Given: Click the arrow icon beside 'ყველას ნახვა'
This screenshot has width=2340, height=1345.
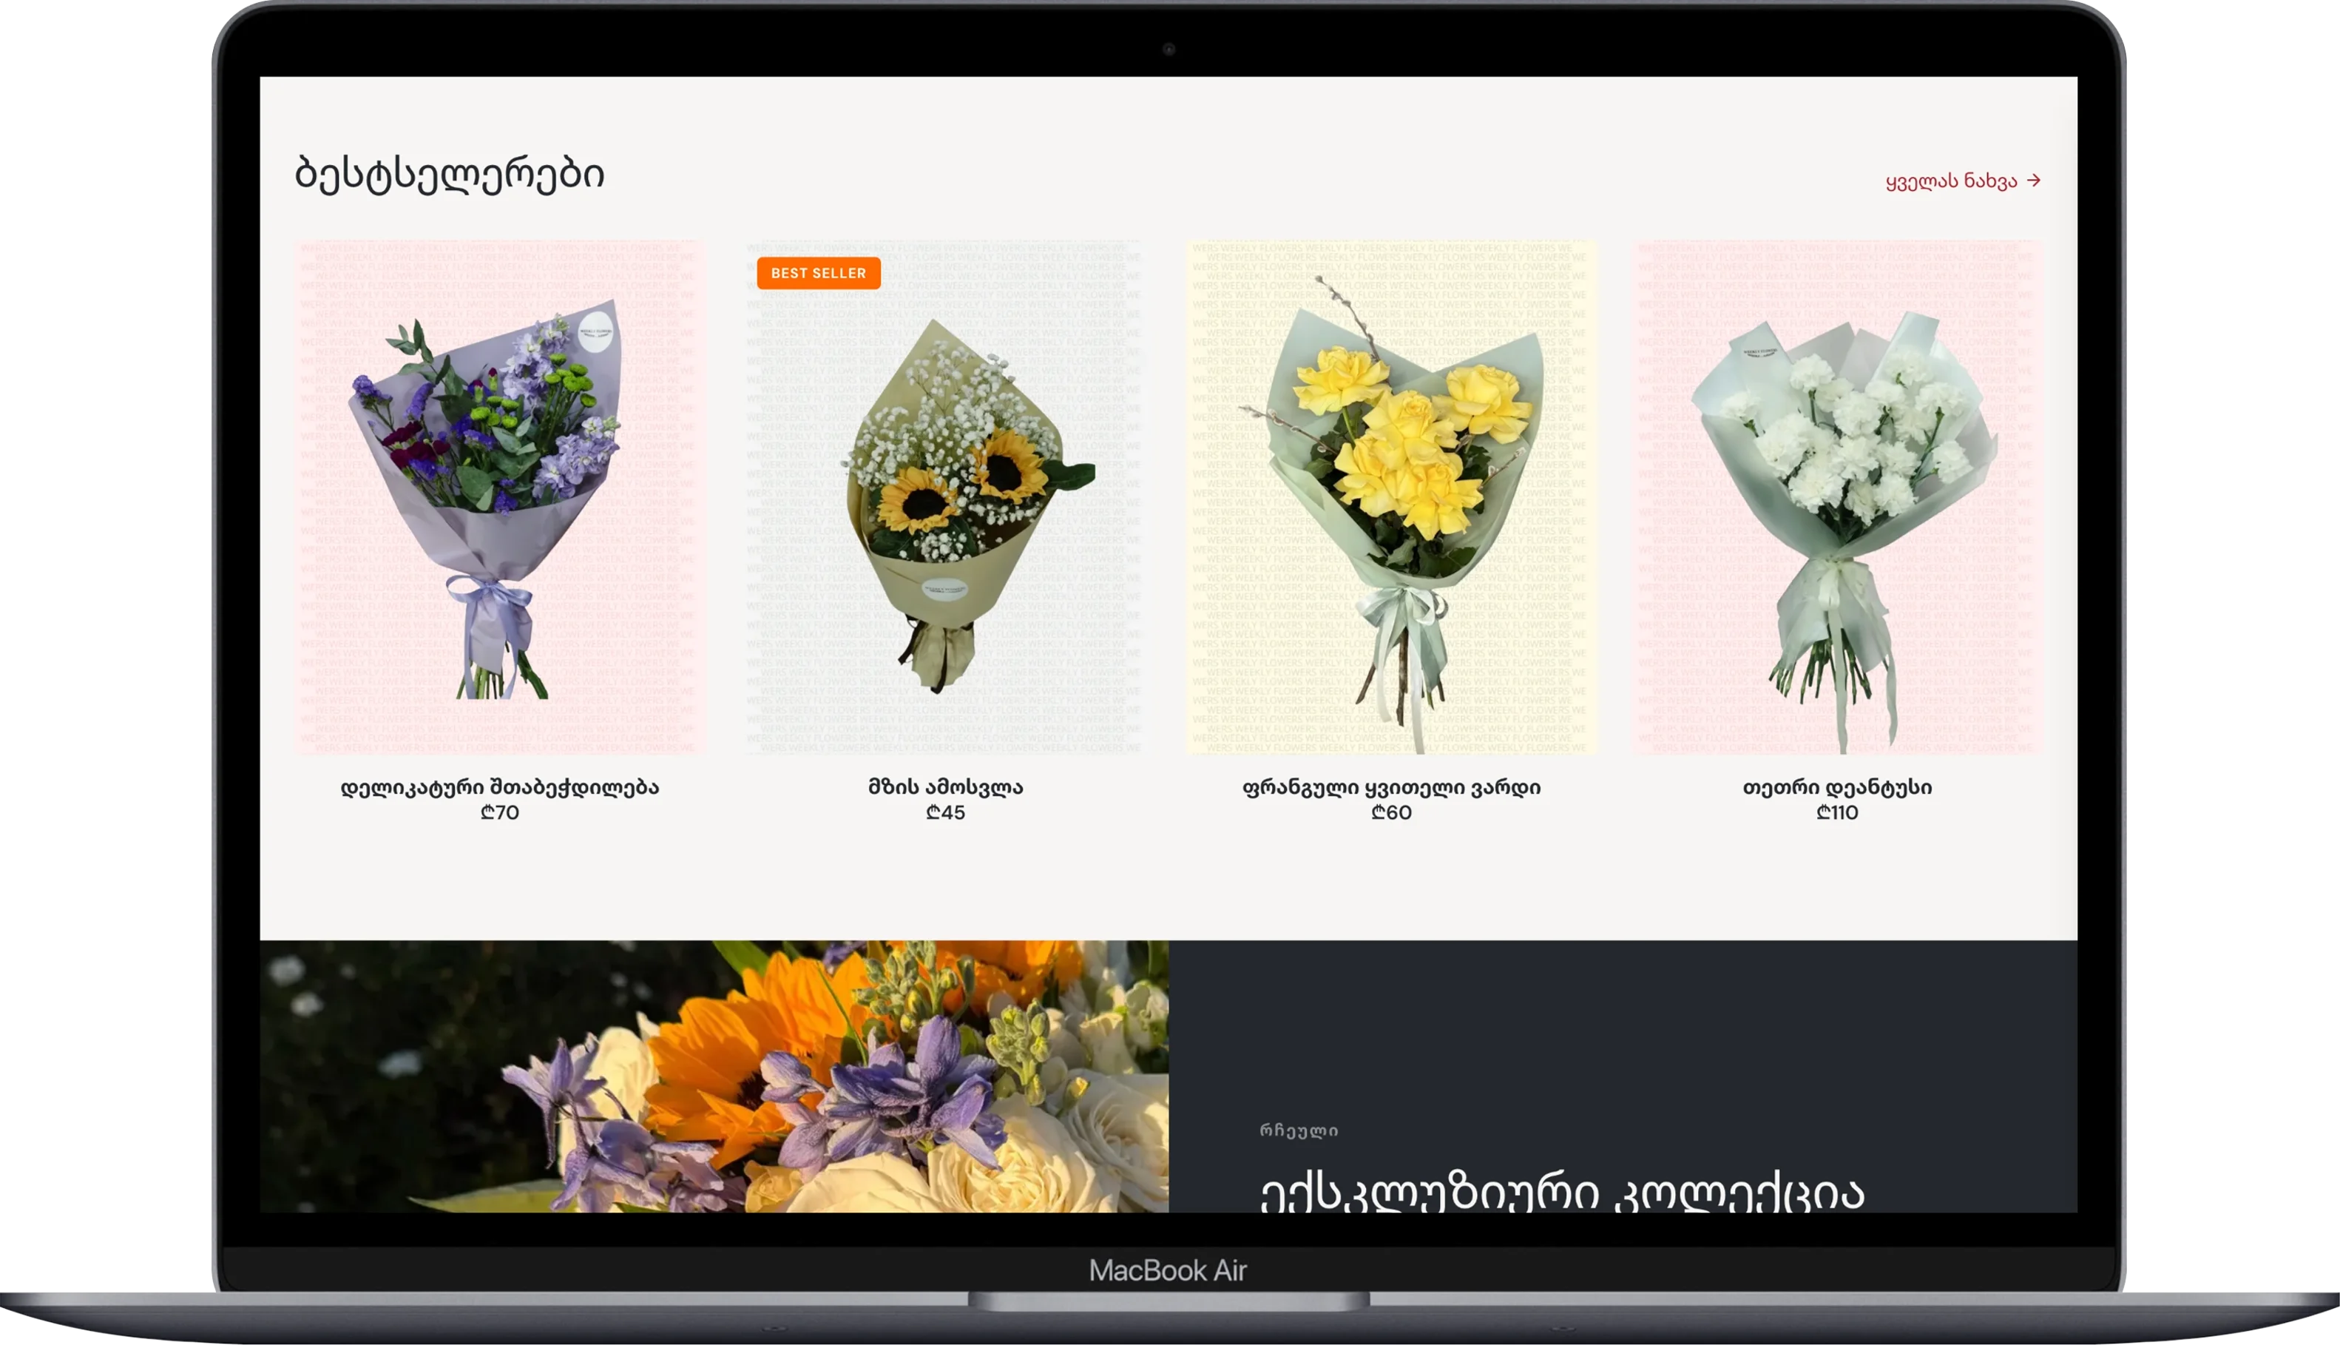Looking at the screenshot, I should (2033, 180).
